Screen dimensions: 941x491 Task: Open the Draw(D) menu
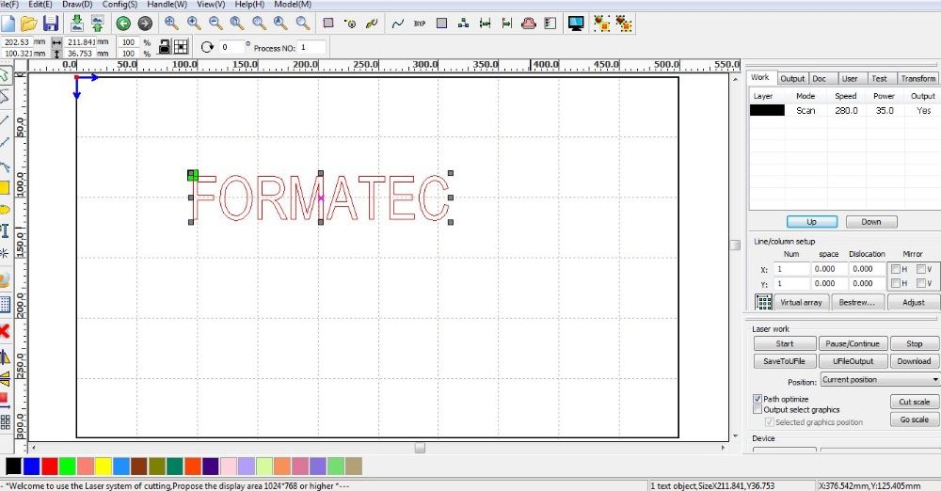(77, 4)
